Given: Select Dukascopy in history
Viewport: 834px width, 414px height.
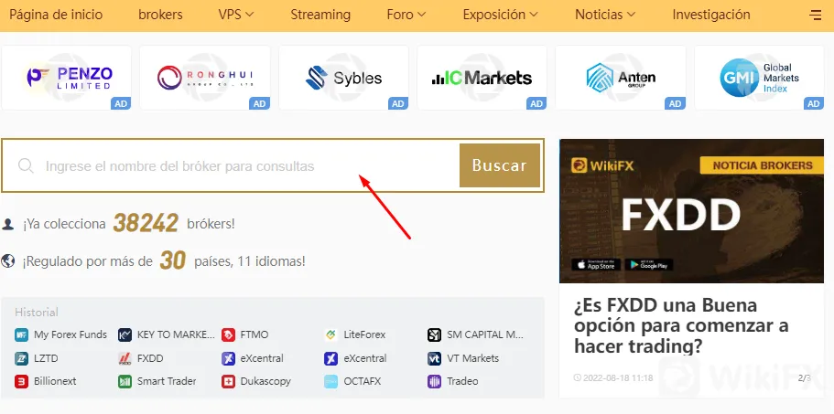Looking at the screenshot, I should (x=265, y=381).
